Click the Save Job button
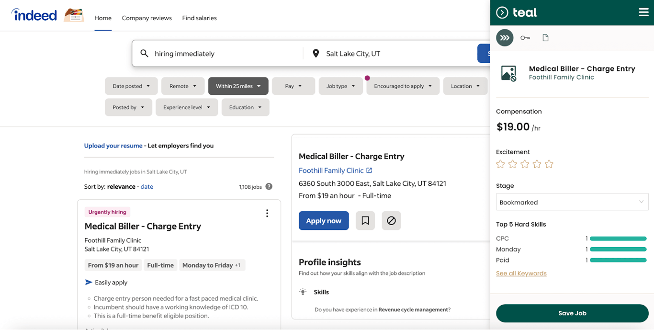Image resolution: width=654 pixels, height=330 pixels. [572, 313]
